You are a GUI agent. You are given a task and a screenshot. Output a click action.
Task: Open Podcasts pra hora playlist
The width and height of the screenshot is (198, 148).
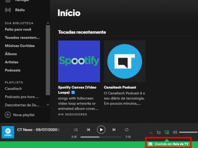[x=22, y=97]
